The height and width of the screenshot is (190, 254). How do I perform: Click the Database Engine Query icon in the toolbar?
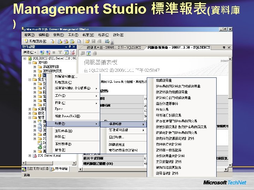pyautogui.click(x=52, y=42)
